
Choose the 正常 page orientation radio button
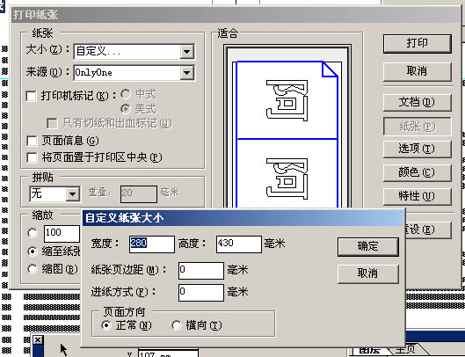105,325
